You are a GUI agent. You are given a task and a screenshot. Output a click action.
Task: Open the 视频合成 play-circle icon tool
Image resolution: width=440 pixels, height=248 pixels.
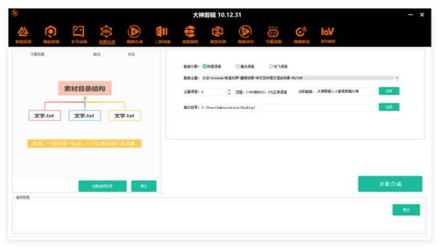click(135, 34)
